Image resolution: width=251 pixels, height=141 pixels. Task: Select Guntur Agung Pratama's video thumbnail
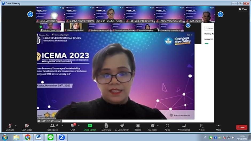click(x=81, y=14)
